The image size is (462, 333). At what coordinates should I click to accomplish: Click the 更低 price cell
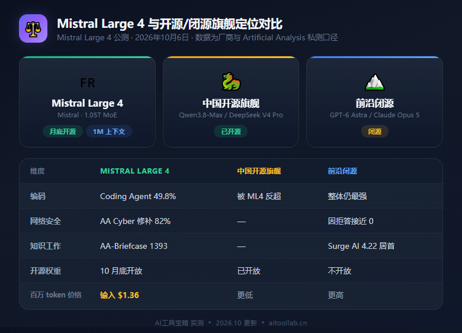[245, 295]
